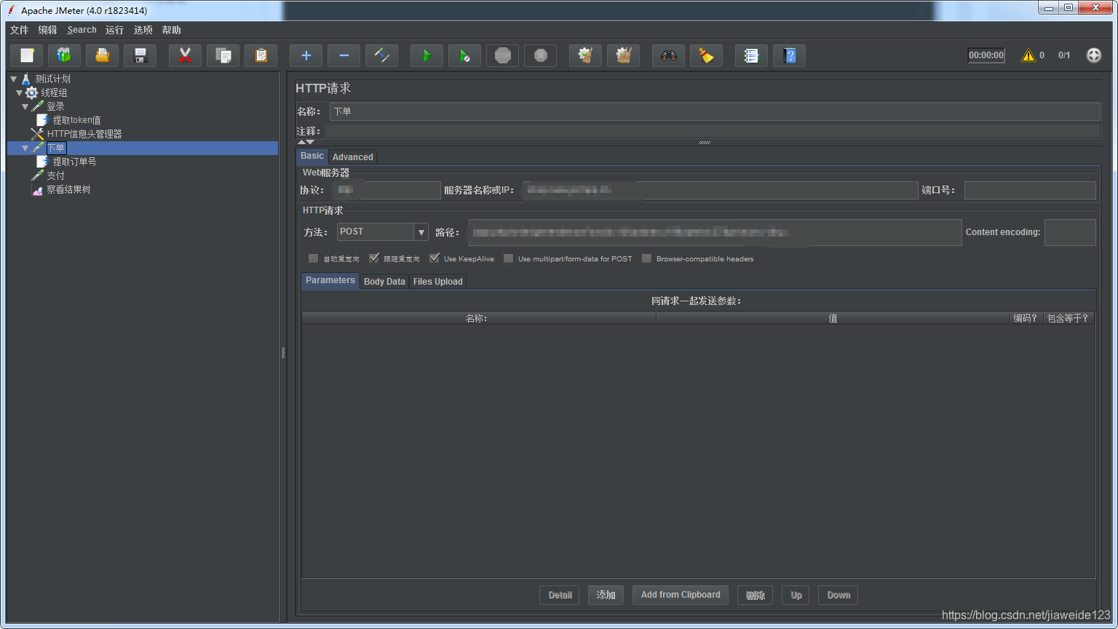Select HTTP信息头管理器 in the tree
Screen dimensions: 1118x629
tap(84, 134)
